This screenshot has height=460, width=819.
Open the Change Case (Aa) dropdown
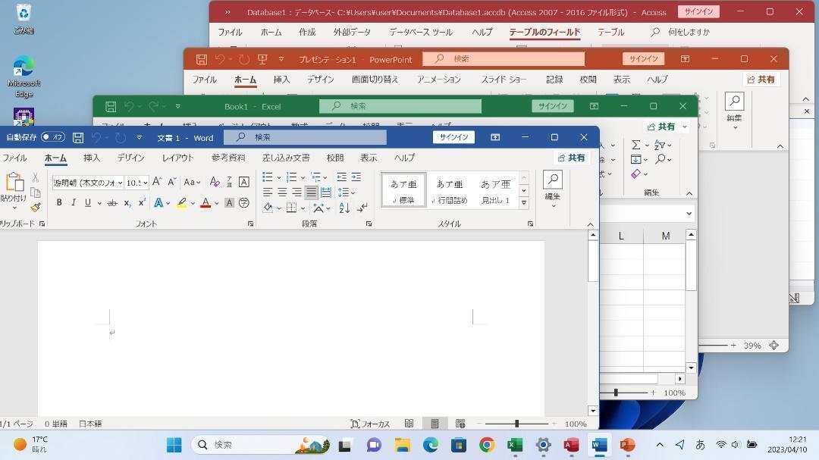pos(192,182)
